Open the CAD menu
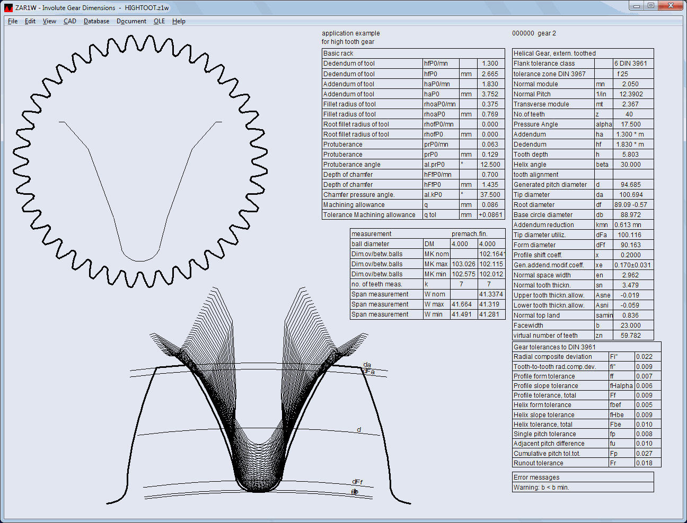The image size is (687, 523). (70, 21)
